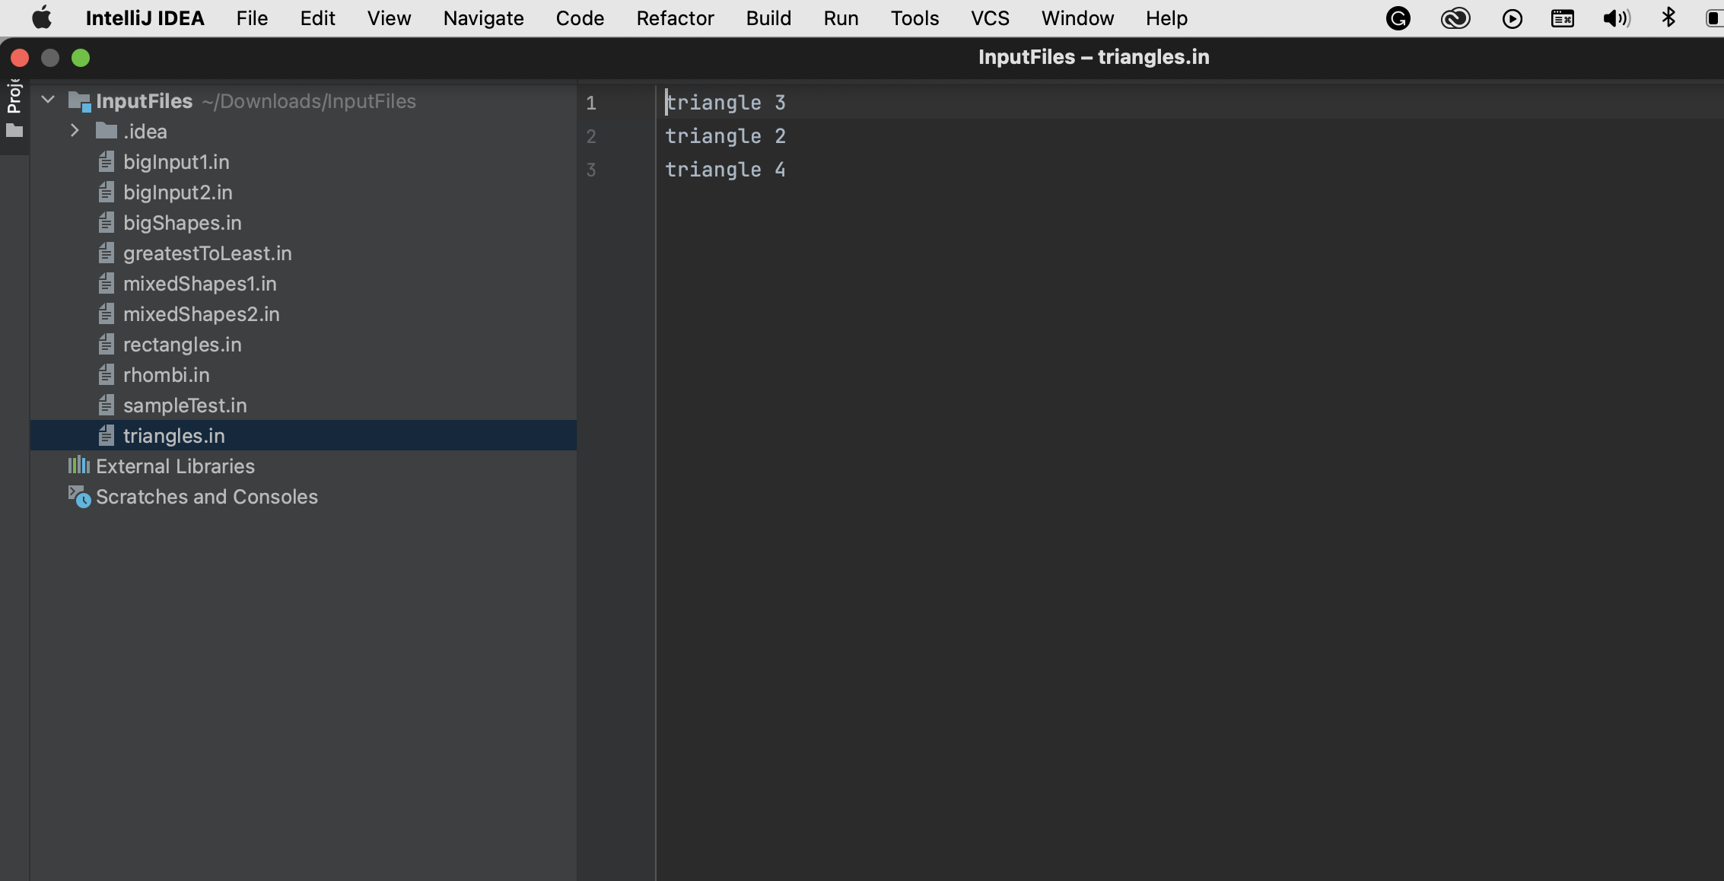Expand the .idea folder

75,131
